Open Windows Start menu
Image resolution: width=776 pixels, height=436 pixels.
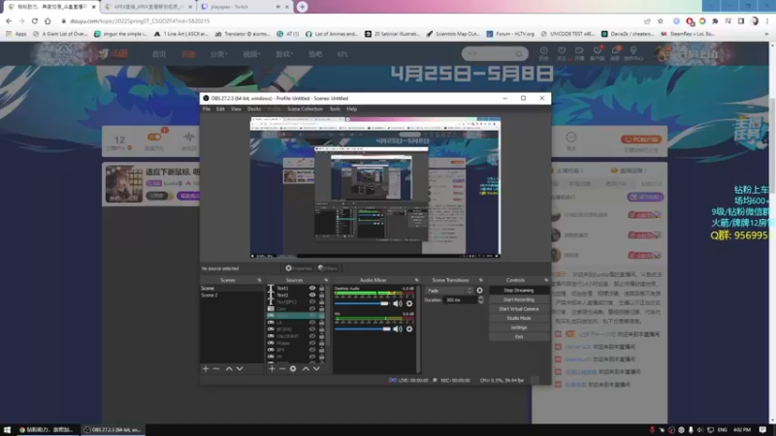click(7, 430)
